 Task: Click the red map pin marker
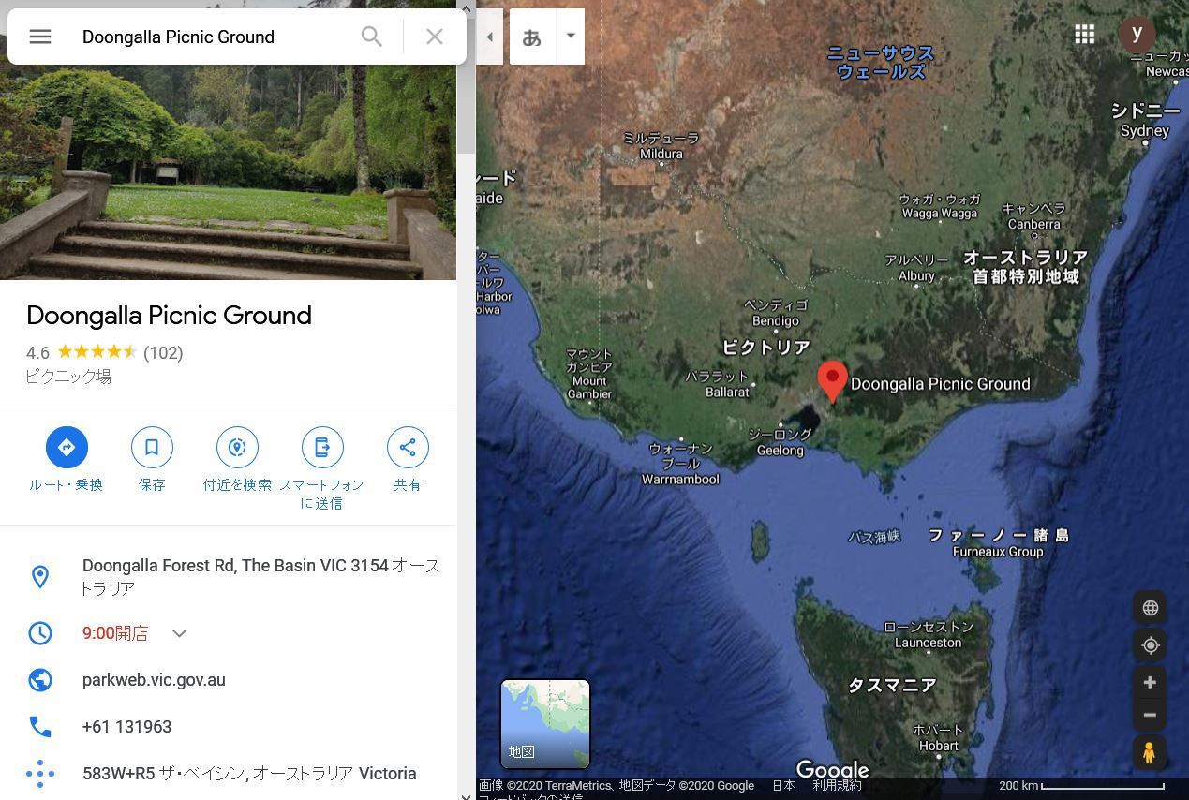pos(832,380)
